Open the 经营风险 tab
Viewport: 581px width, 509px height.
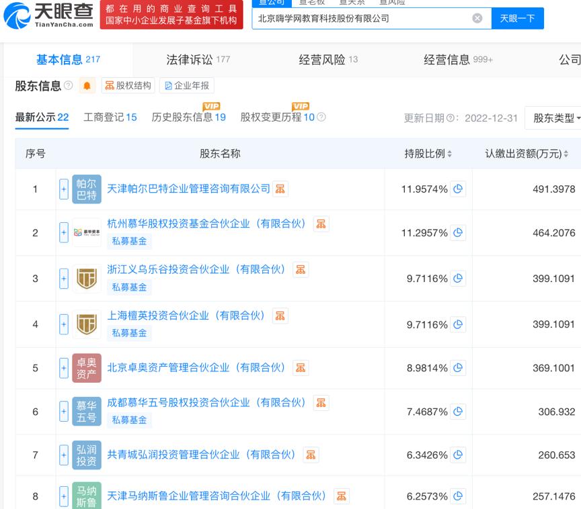pyautogui.click(x=328, y=59)
